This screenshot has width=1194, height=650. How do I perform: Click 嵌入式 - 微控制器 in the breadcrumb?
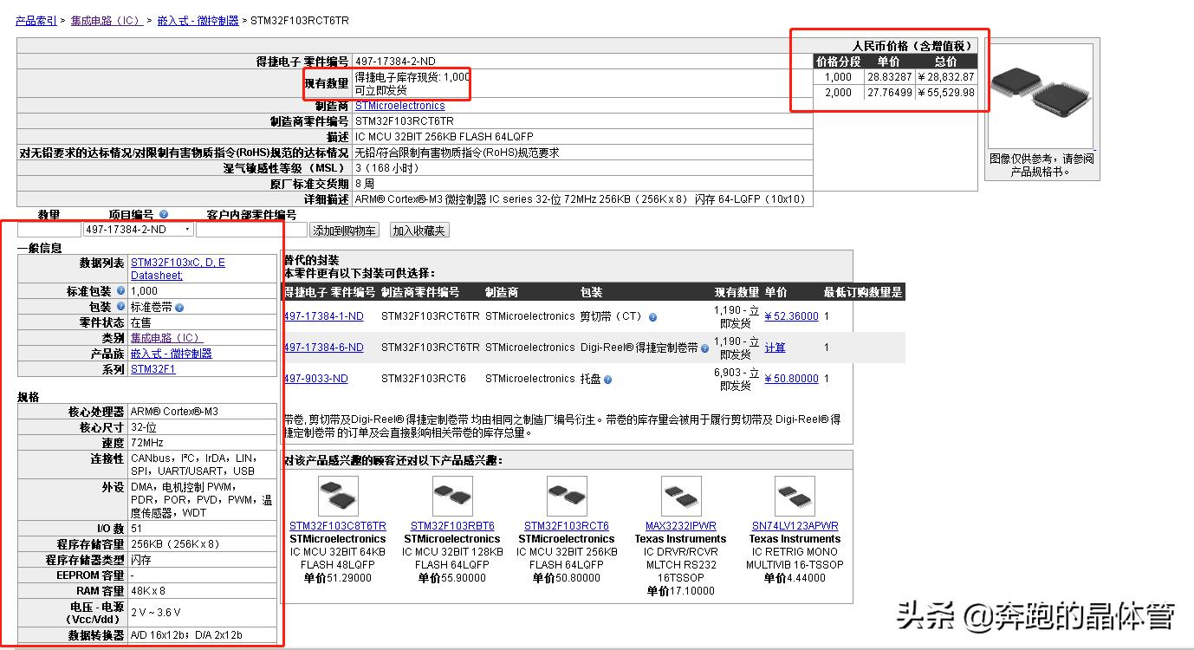198,19
